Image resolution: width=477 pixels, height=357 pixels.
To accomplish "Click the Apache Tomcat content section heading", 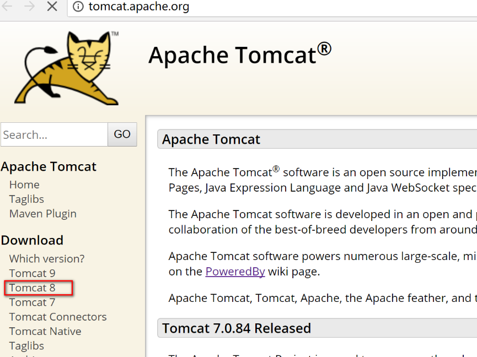I will pos(211,139).
